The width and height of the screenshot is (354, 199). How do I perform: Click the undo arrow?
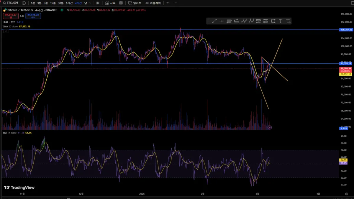[x=168, y=3]
